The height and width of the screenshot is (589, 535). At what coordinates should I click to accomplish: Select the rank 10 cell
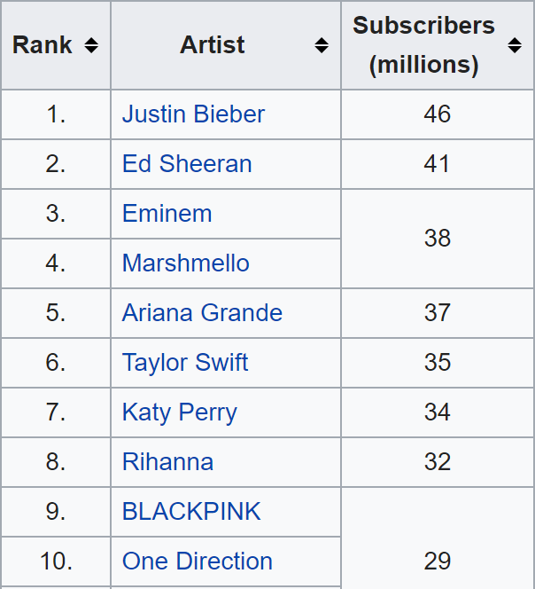[56, 562]
